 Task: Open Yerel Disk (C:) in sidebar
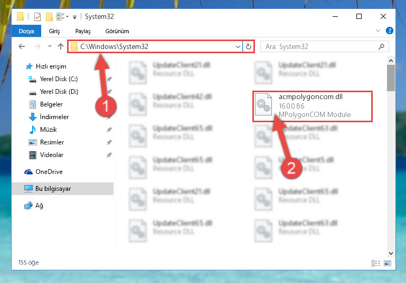[x=53, y=79]
